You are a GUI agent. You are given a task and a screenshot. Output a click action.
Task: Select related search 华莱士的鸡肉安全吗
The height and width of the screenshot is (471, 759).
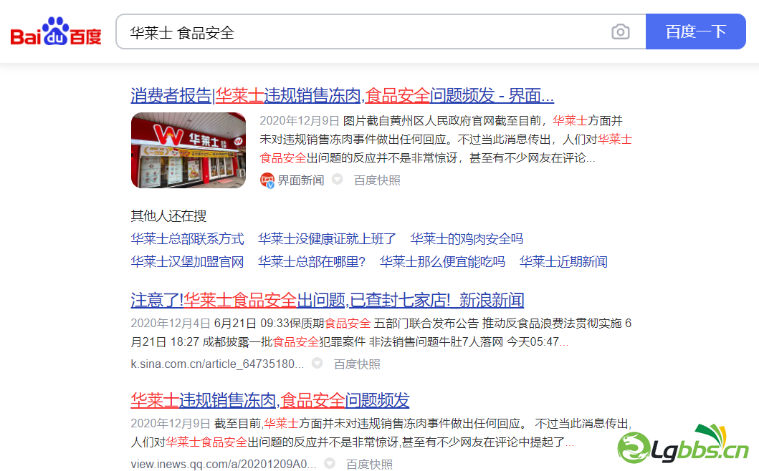pyautogui.click(x=467, y=239)
